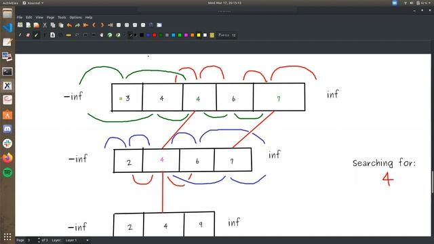Viewport: 434px width, 244px height.
Task: Pick the orange color swatch
Action: (x=193, y=35)
